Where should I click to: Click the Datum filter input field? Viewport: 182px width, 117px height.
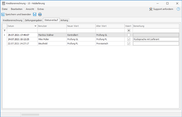[22, 31]
